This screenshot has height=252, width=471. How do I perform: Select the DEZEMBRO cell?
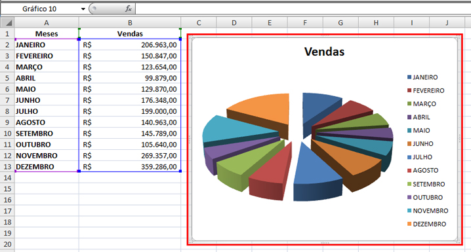(47, 167)
